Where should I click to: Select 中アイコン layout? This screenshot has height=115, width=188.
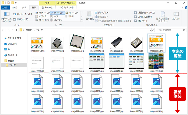pos(72,13)
